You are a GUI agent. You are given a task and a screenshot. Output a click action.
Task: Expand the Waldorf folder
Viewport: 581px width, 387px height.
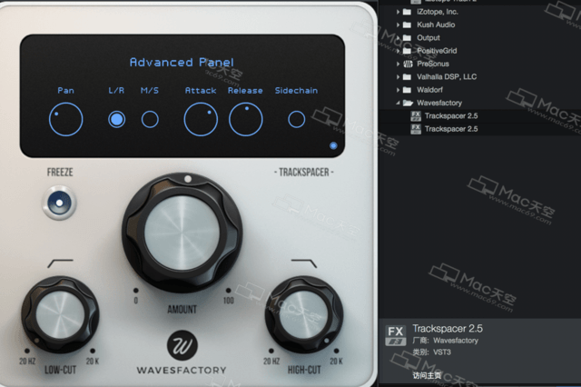[x=398, y=90]
